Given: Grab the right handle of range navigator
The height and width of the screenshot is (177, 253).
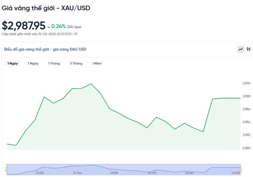Looking at the screenshot, I should click(x=240, y=169).
